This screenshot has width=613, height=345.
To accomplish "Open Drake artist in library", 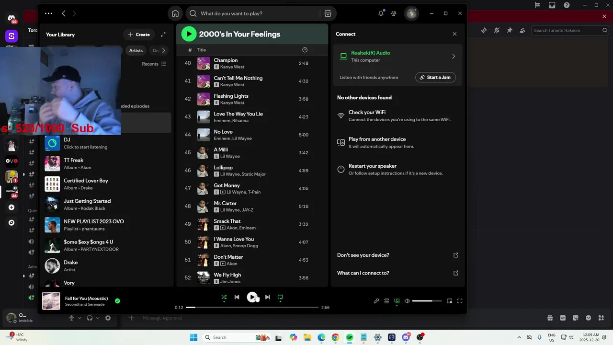I will (106, 266).
